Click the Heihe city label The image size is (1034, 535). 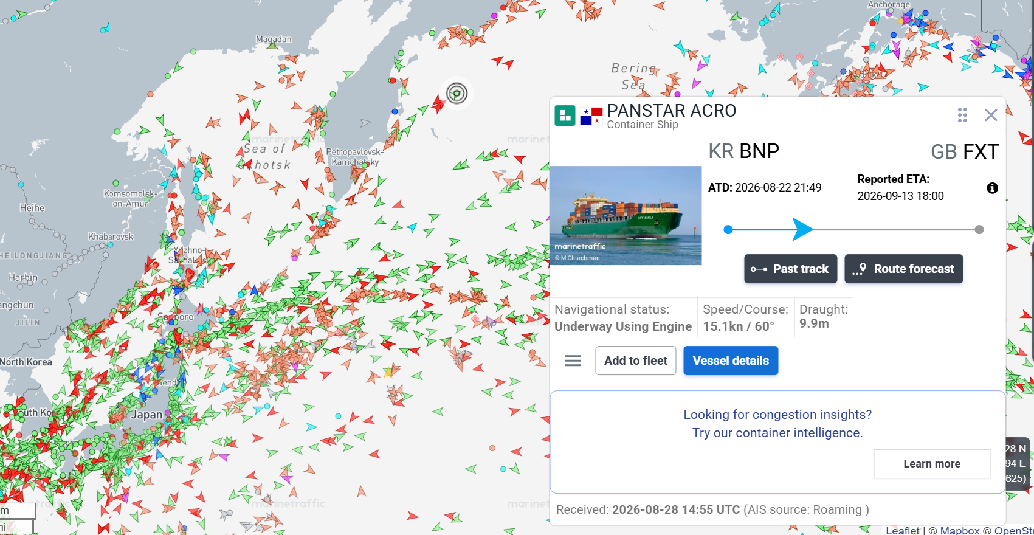coord(32,208)
